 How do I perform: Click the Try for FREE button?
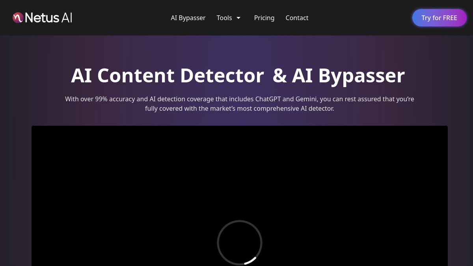(x=439, y=18)
